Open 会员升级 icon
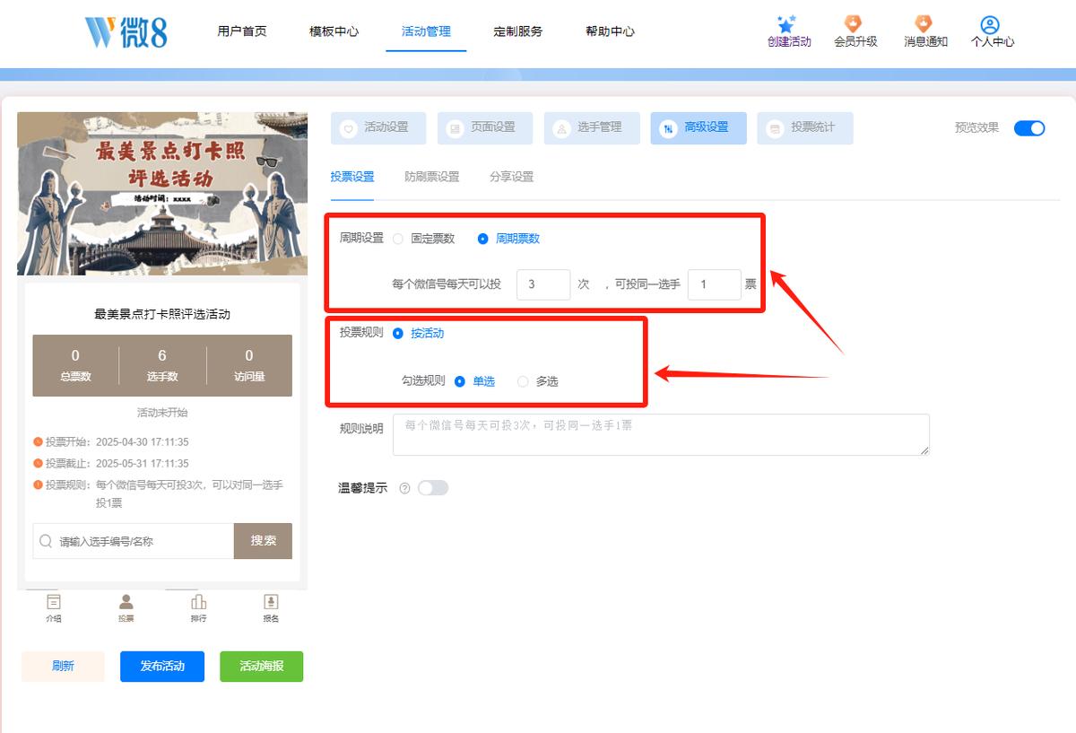This screenshot has width=1076, height=733. (854, 23)
